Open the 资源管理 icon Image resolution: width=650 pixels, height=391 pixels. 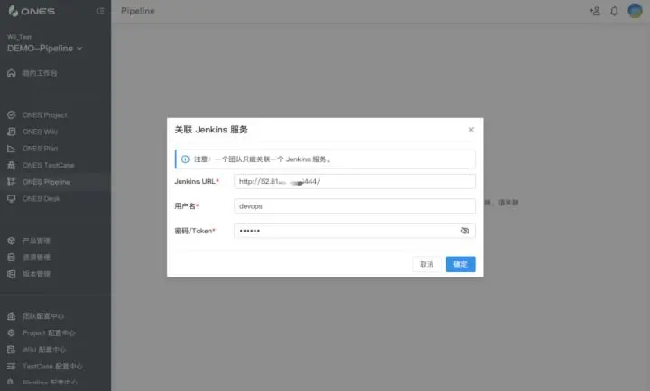tap(11, 258)
